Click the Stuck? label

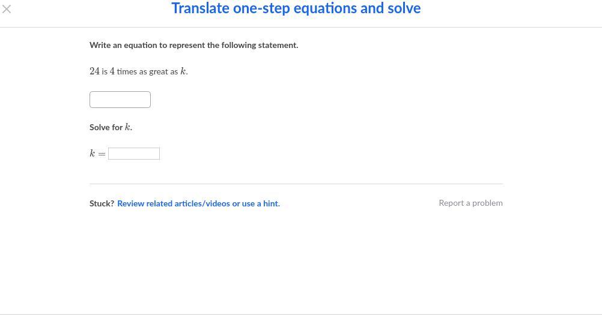click(102, 203)
